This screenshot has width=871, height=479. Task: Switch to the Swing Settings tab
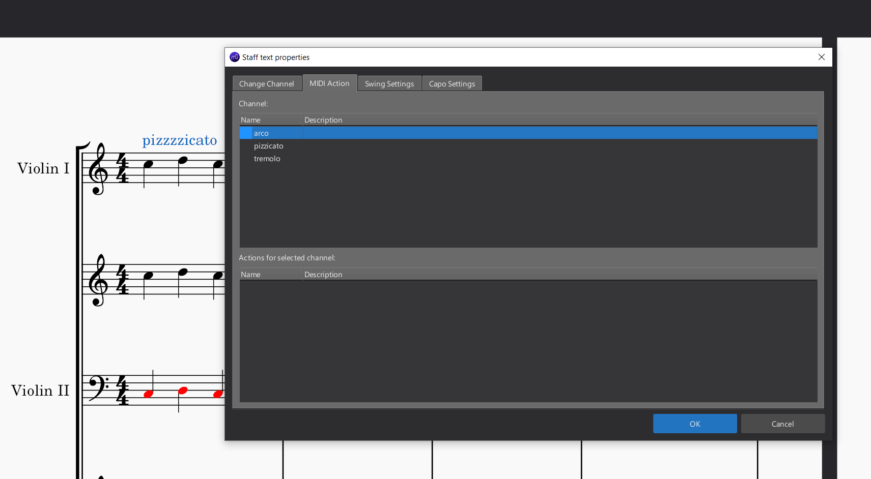point(389,83)
